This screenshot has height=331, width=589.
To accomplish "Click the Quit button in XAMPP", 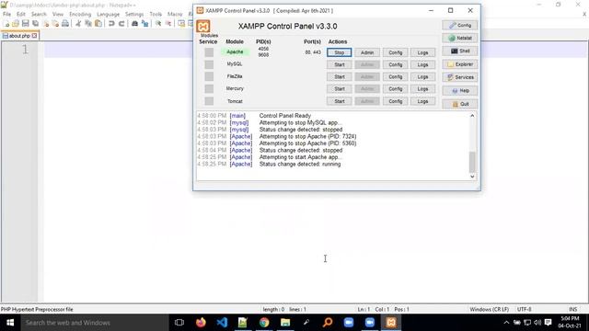I will (460, 104).
